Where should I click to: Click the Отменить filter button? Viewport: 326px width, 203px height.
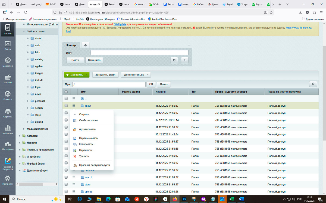tap(94, 60)
